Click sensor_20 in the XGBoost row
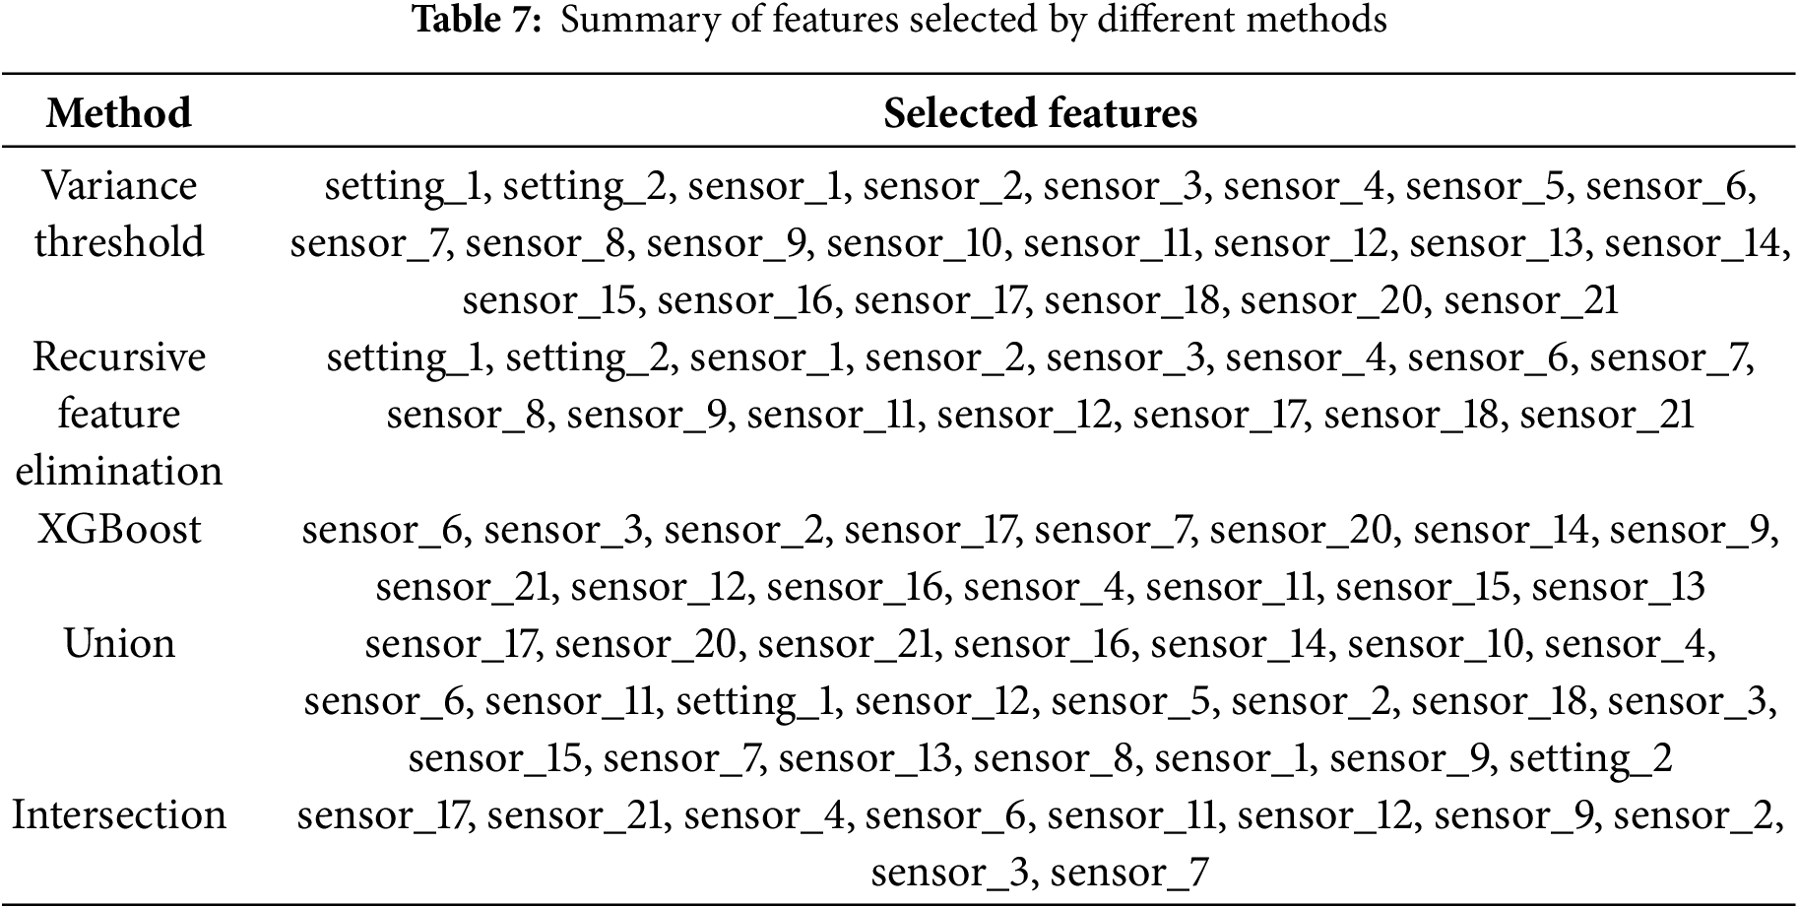The image size is (1798, 908). (1300, 531)
